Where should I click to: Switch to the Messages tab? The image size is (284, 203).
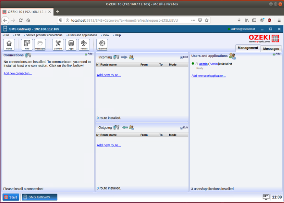tap(271, 49)
